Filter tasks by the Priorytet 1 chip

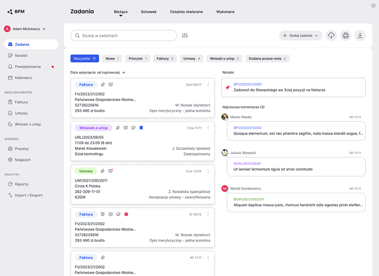pyautogui.click(x=137, y=58)
